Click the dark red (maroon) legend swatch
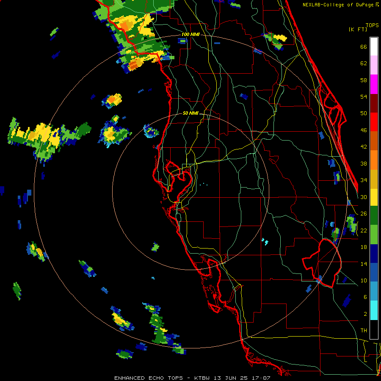 (374, 103)
